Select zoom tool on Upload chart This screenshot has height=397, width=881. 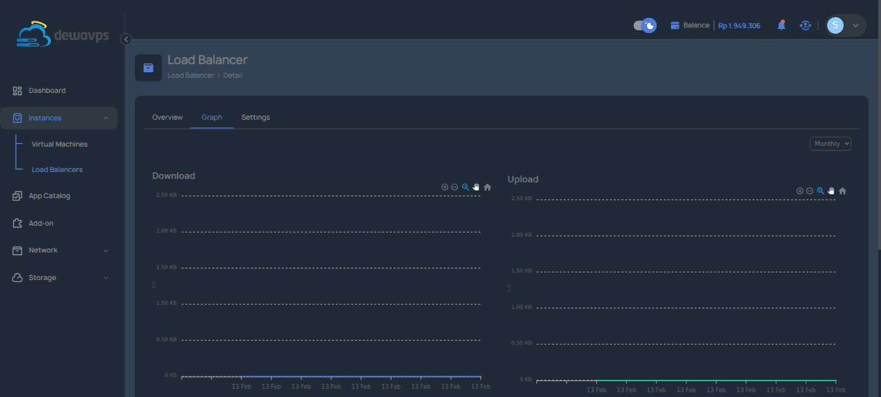[820, 191]
